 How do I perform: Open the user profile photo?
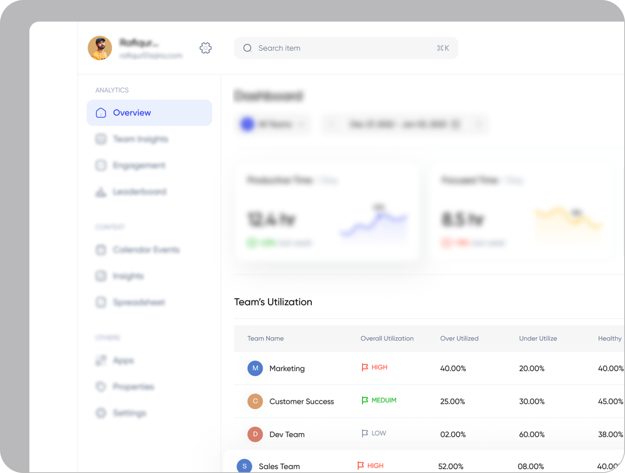100,48
